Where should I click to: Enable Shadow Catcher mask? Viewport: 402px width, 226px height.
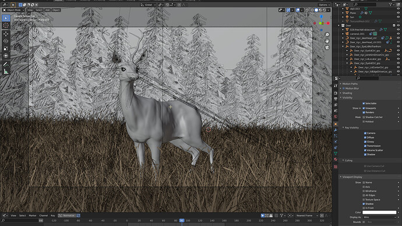click(364, 117)
